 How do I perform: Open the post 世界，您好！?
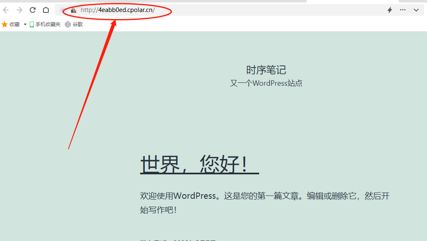point(199,164)
